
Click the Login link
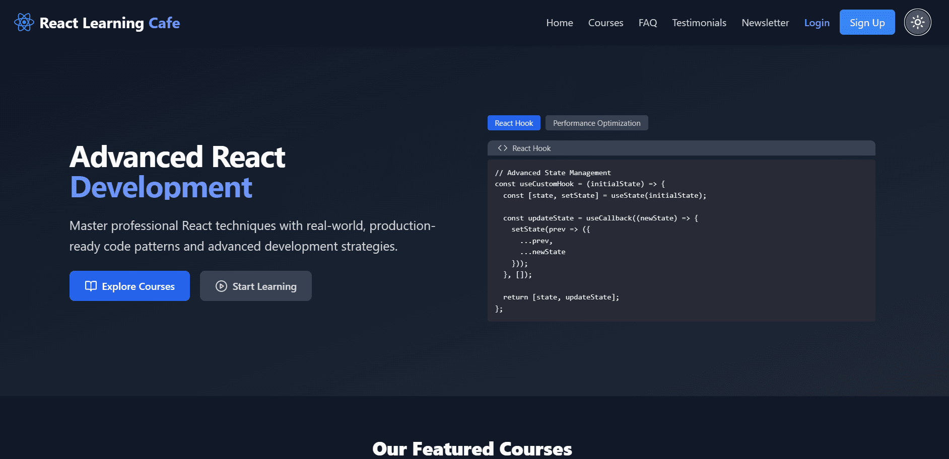(x=817, y=23)
